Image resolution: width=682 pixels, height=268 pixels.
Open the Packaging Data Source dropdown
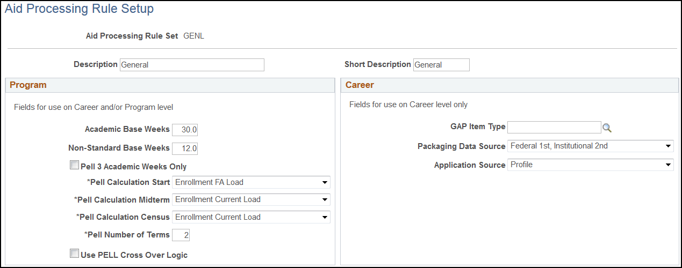pyautogui.click(x=590, y=146)
